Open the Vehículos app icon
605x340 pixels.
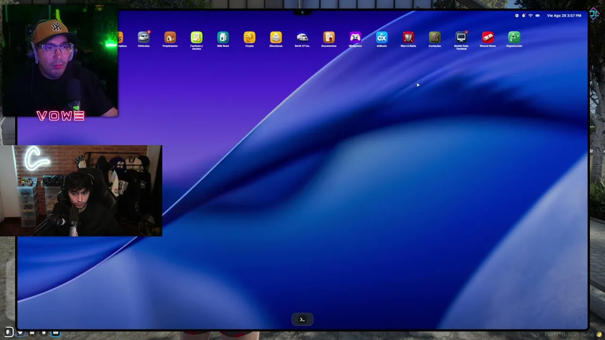144,37
